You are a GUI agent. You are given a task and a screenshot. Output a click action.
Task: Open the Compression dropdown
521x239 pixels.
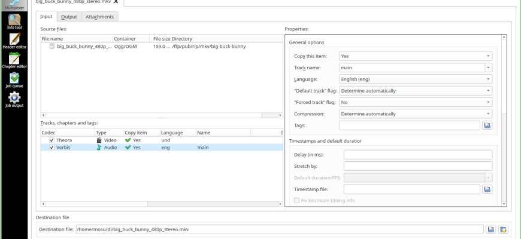click(416, 114)
